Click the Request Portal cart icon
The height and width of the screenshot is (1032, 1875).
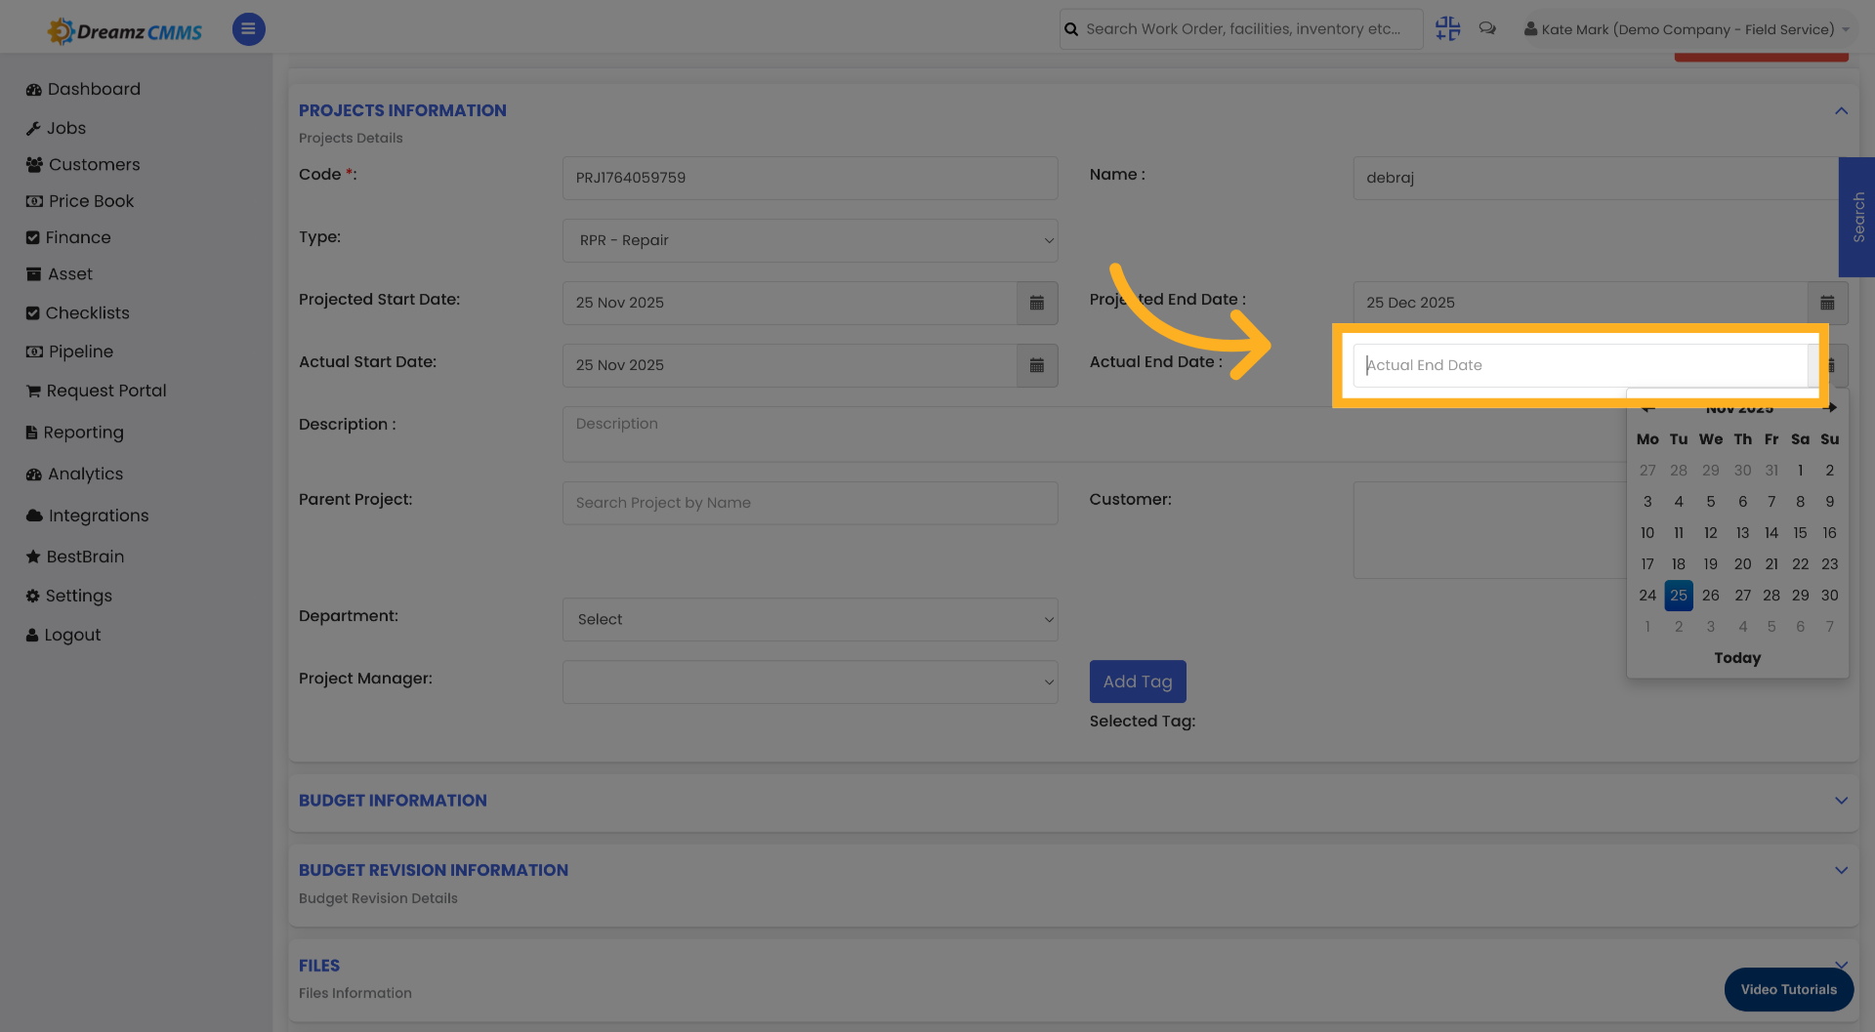33,392
